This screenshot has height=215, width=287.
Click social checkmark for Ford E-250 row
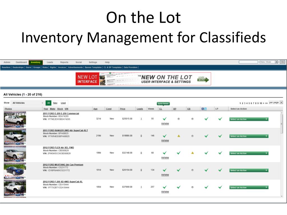tap(206, 119)
